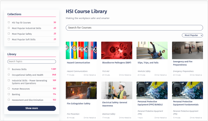Click the Human Resources label
This screenshot has height=121, width=208.
coord(21,89)
